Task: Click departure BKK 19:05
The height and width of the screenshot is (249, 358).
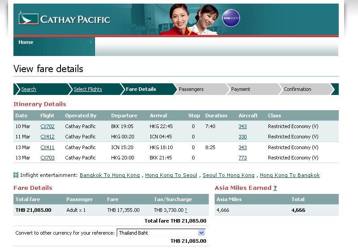Action: pyautogui.click(x=122, y=126)
